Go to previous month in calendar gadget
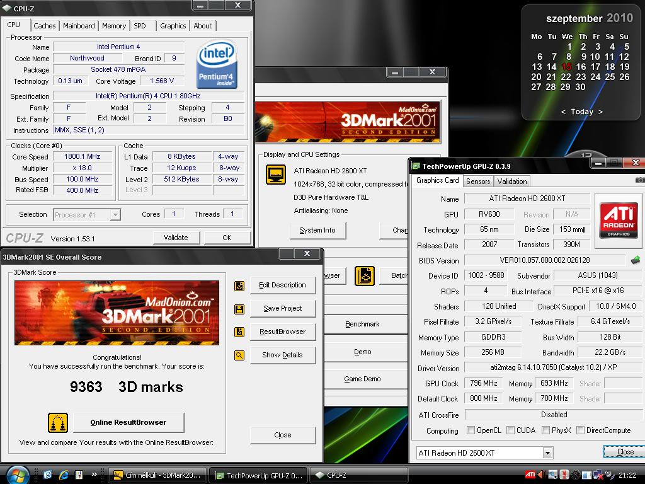The width and height of the screenshot is (645, 484). (563, 112)
